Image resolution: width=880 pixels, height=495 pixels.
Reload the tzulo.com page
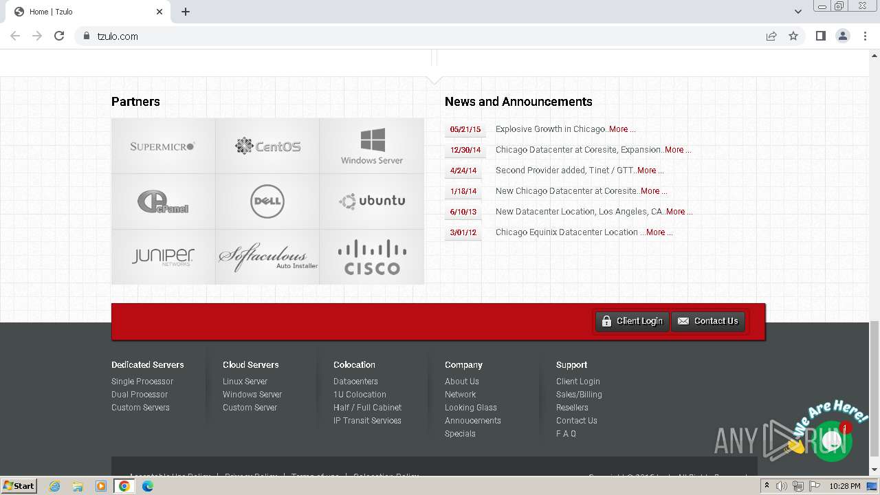pos(59,36)
